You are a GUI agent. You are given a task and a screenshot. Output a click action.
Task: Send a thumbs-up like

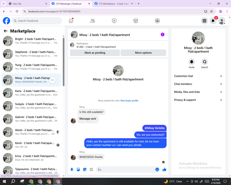164,170
